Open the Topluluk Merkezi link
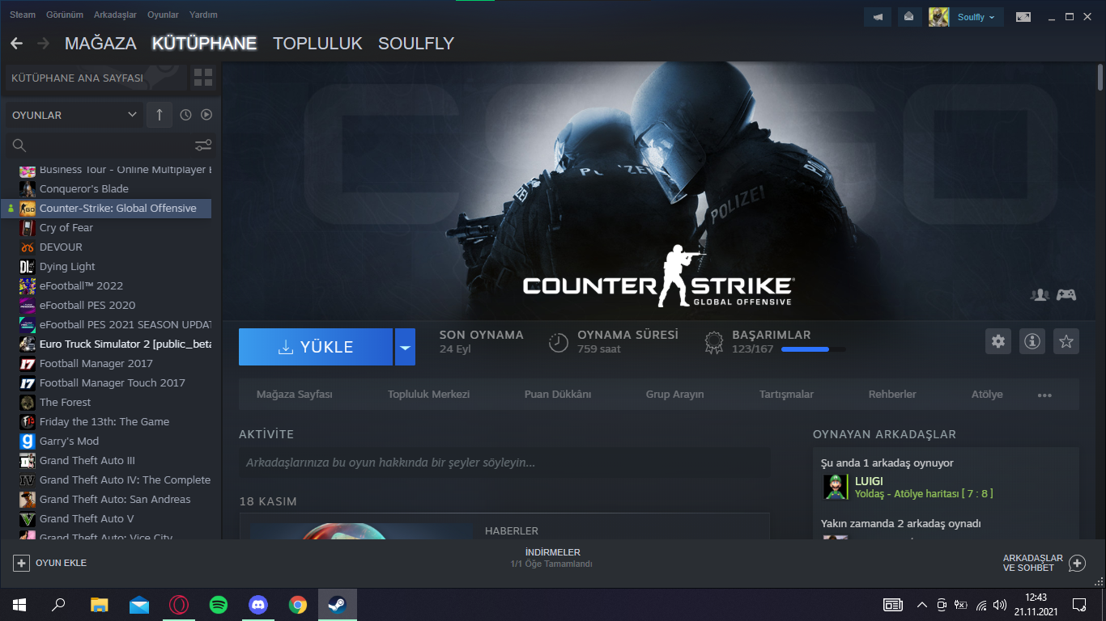The height and width of the screenshot is (621, 1106). tap(428, 395)
